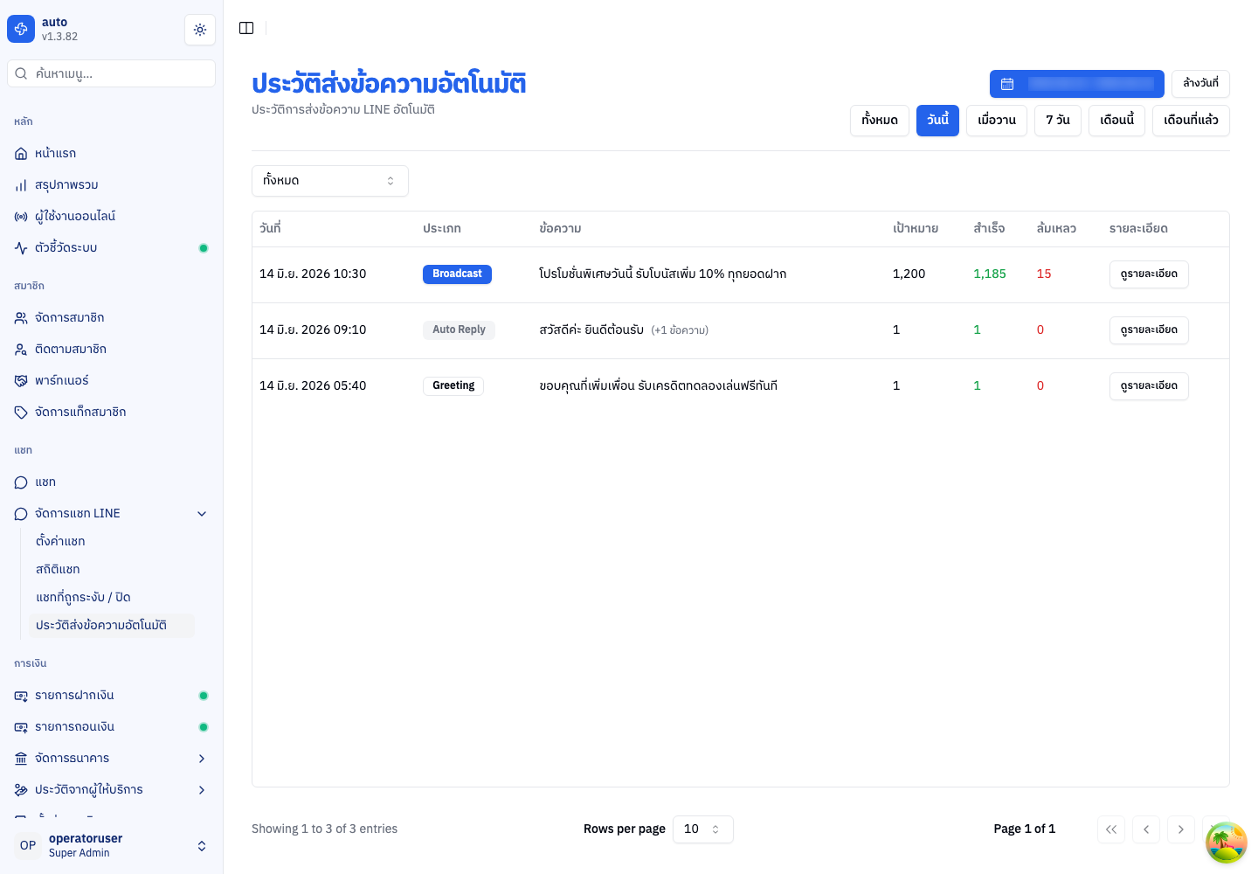
Task: Open the date range picker
Action: point(1076,84)
